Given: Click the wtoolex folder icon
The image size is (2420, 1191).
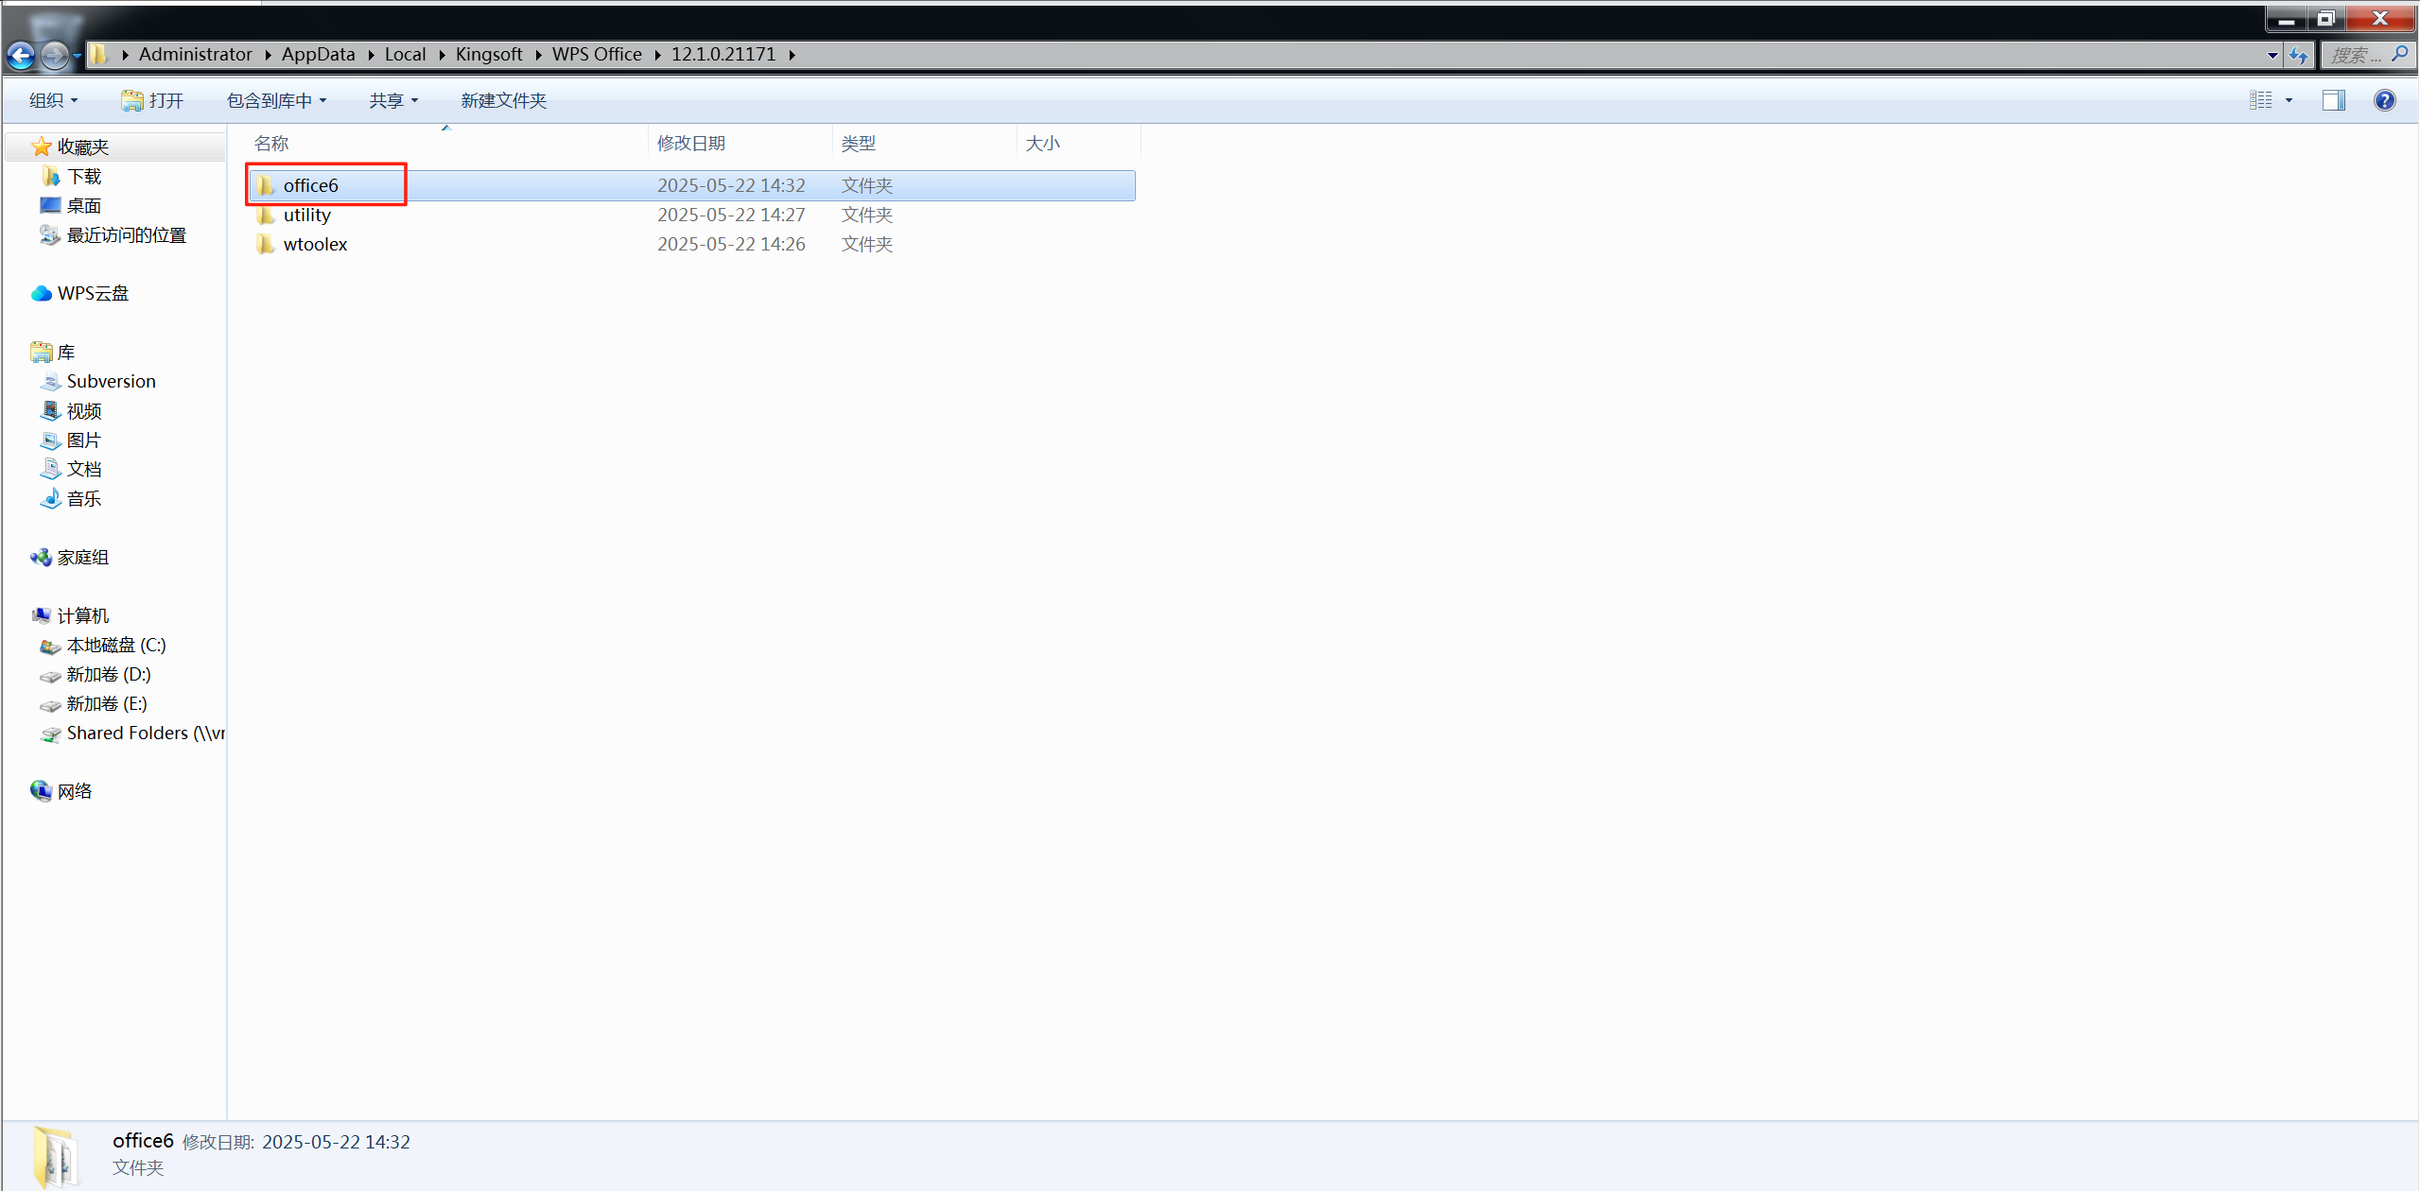Looking at the screenshot, I should [x=266, y=244].
